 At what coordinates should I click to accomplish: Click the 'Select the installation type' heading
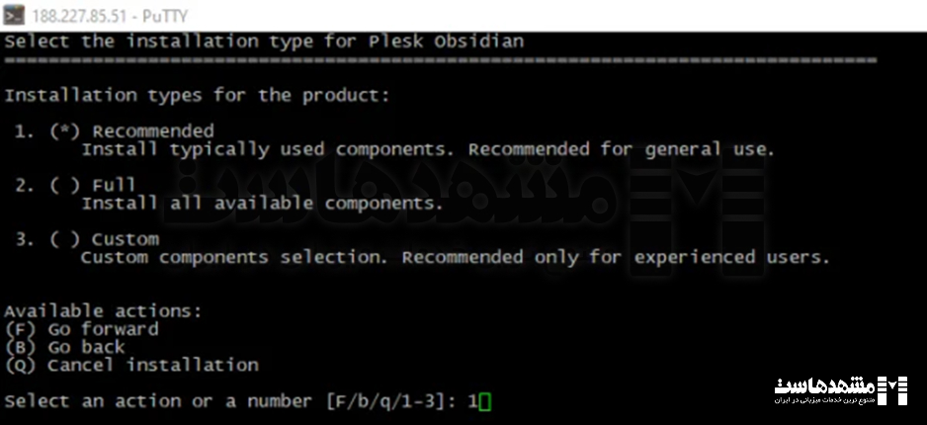264,42
